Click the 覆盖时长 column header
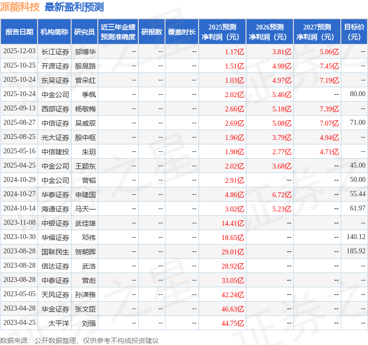The image size is (368, 345). tap(182, 32)
